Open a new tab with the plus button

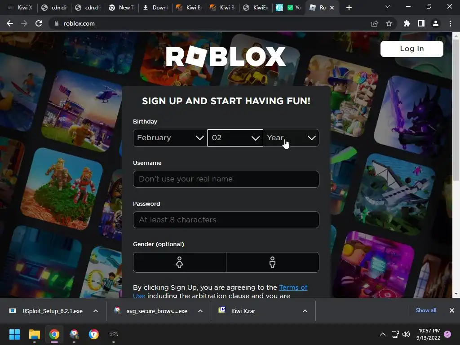(x=349, y=8)
